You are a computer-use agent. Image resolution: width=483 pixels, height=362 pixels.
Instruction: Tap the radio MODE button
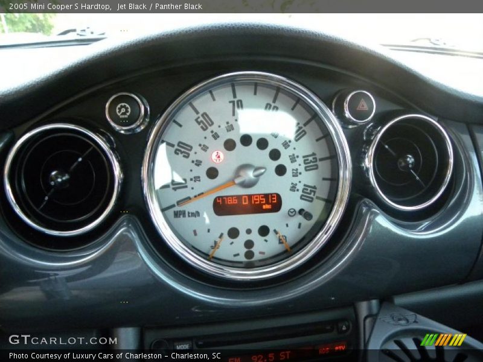[182, 348]
